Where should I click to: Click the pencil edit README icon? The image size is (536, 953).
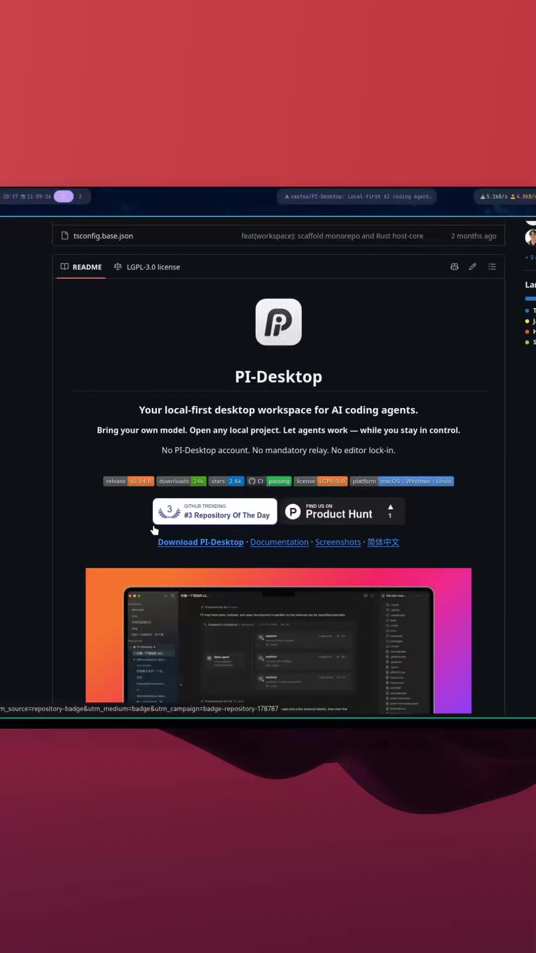tap(472, 267)
